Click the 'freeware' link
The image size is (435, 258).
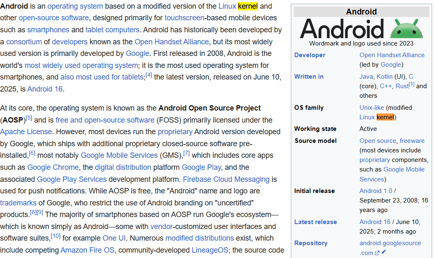412,141
